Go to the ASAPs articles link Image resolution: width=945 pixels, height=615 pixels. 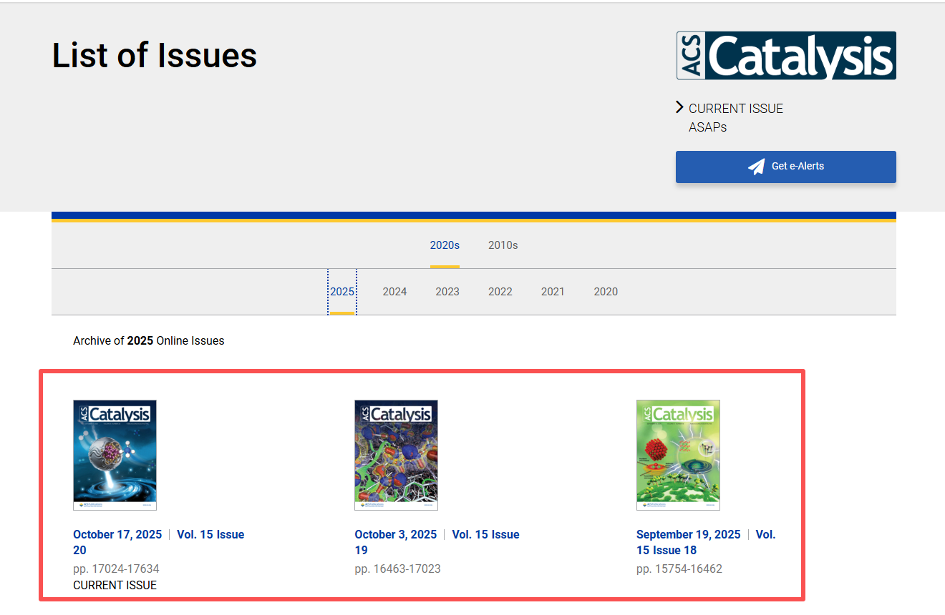[x=707, y=127]
